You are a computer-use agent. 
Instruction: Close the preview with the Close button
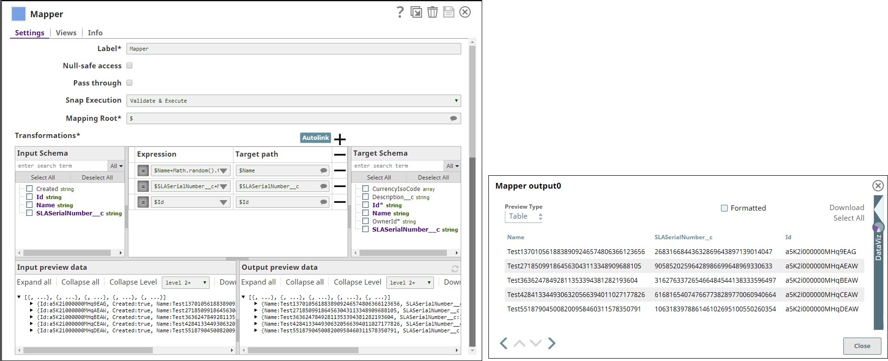point(862,346)
